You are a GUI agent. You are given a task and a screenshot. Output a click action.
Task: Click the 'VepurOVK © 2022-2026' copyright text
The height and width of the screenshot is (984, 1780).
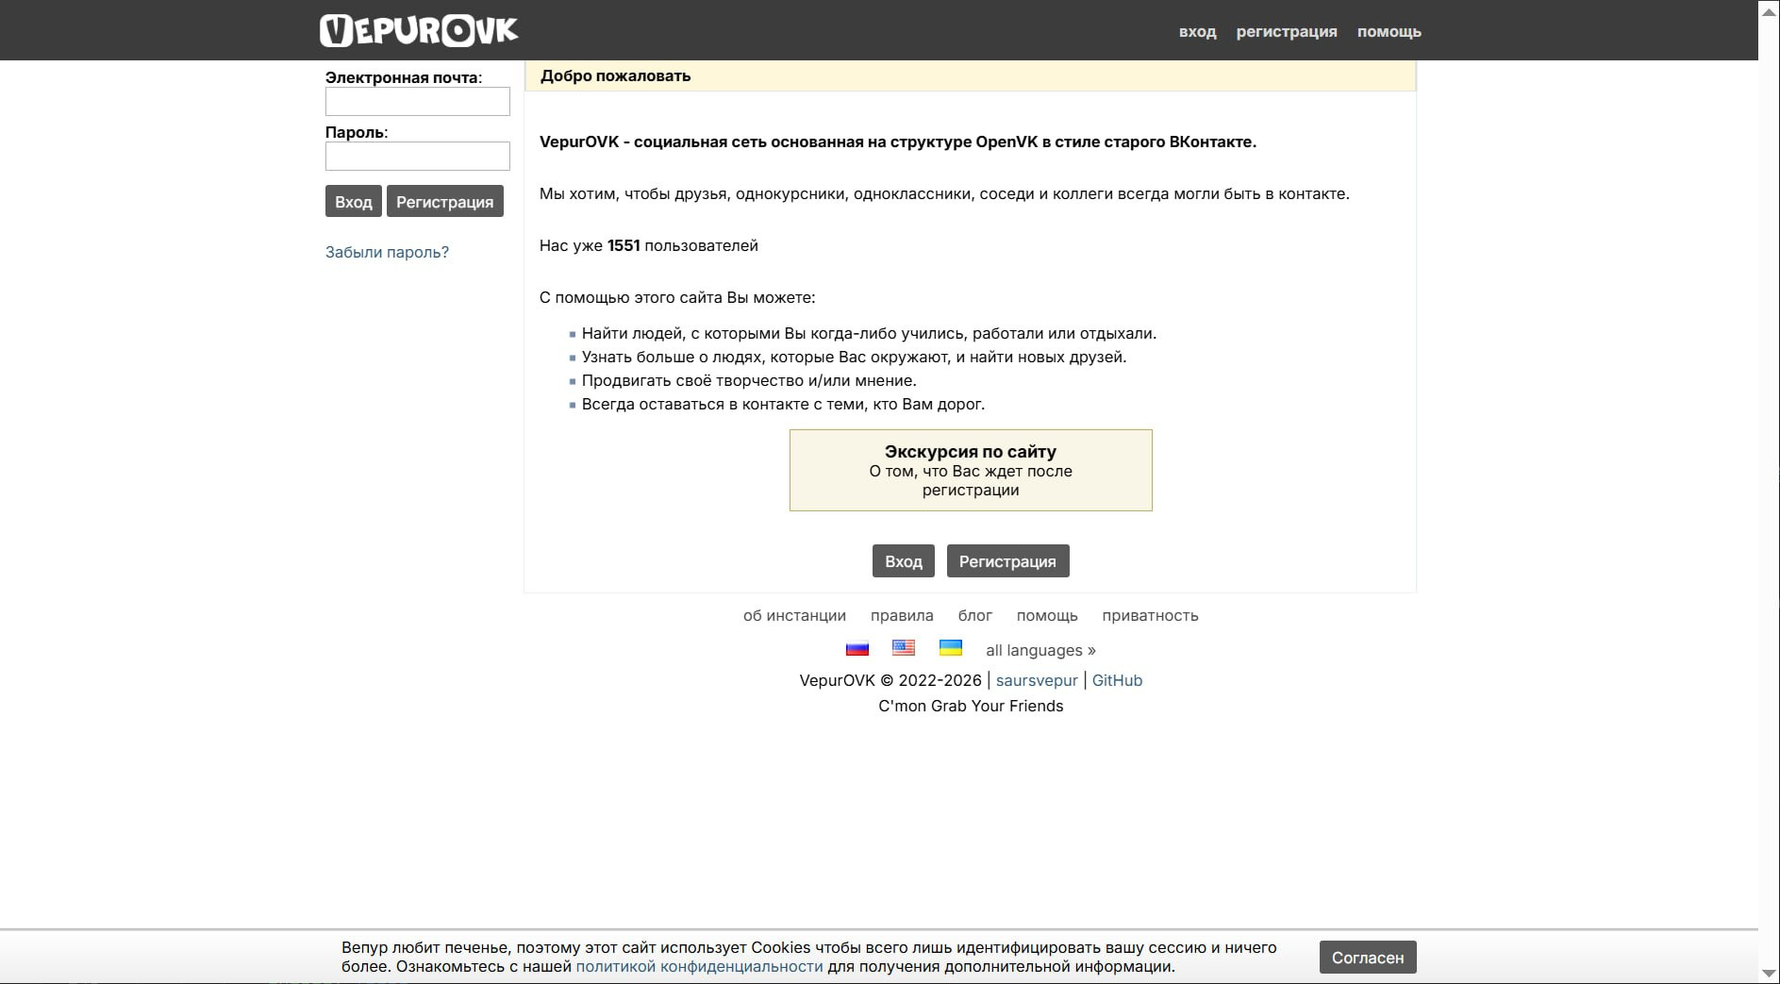[x=890, y=680]
